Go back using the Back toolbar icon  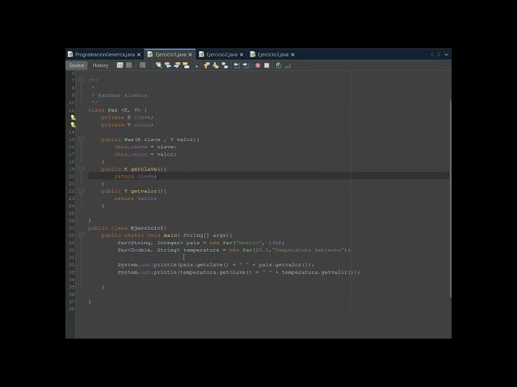[129, 65]
